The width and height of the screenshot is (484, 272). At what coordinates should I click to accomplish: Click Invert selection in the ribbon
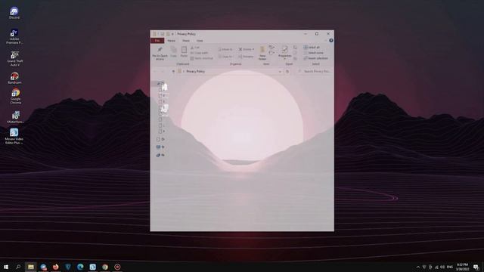(x=316, y=58)
